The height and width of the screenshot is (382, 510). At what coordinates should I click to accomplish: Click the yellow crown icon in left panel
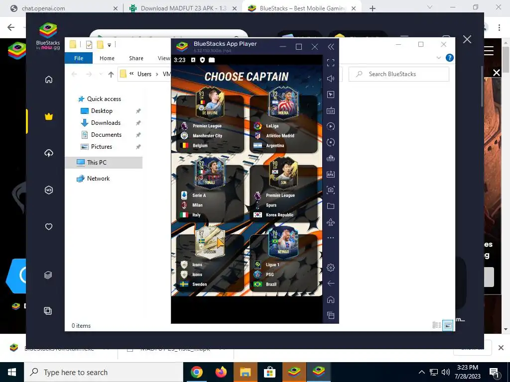pyautogui.click(x=49, y=116)
